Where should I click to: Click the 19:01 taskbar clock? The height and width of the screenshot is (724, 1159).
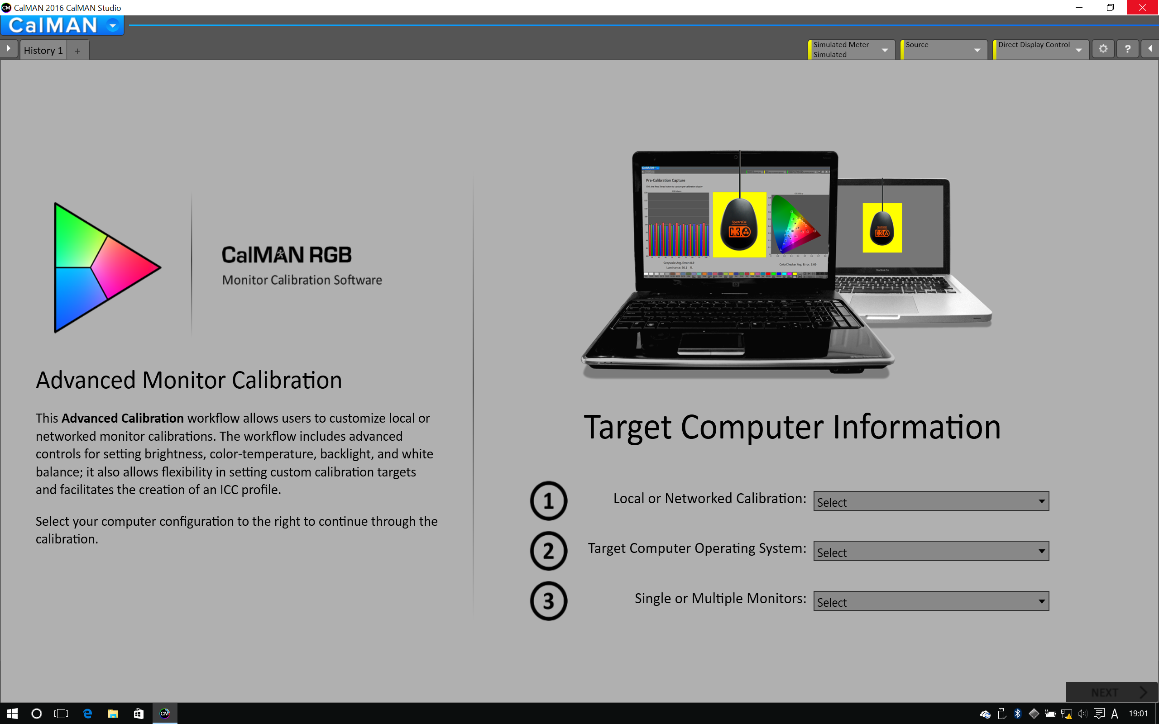pos(1139,714)
